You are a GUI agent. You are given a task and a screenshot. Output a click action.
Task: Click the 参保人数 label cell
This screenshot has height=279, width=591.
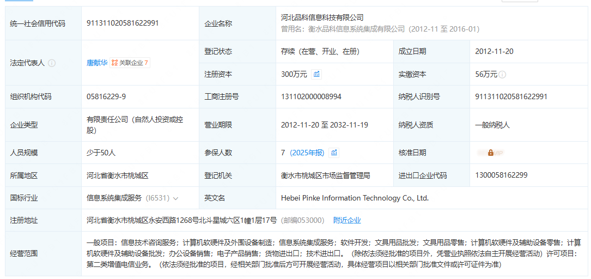click(x=237, y=153)
